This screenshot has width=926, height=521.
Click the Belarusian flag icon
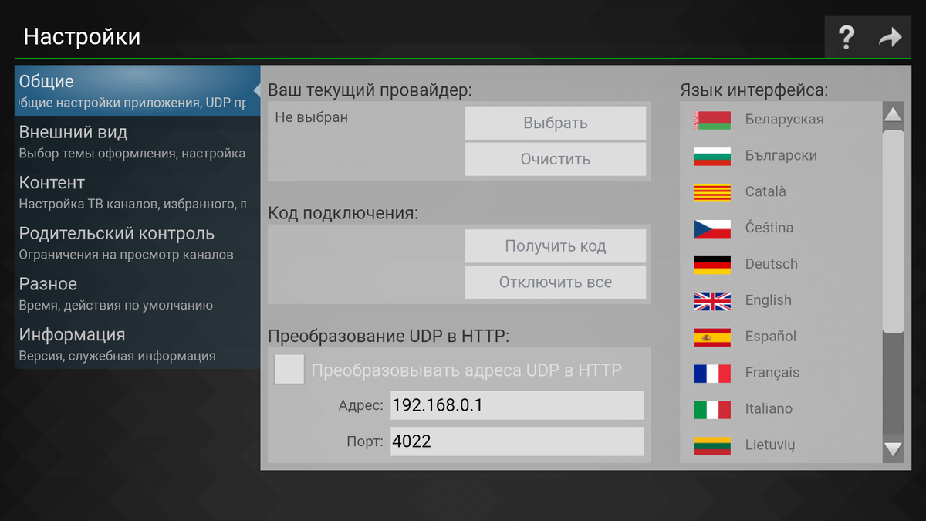pyautogui.click(x=711, y=119)
